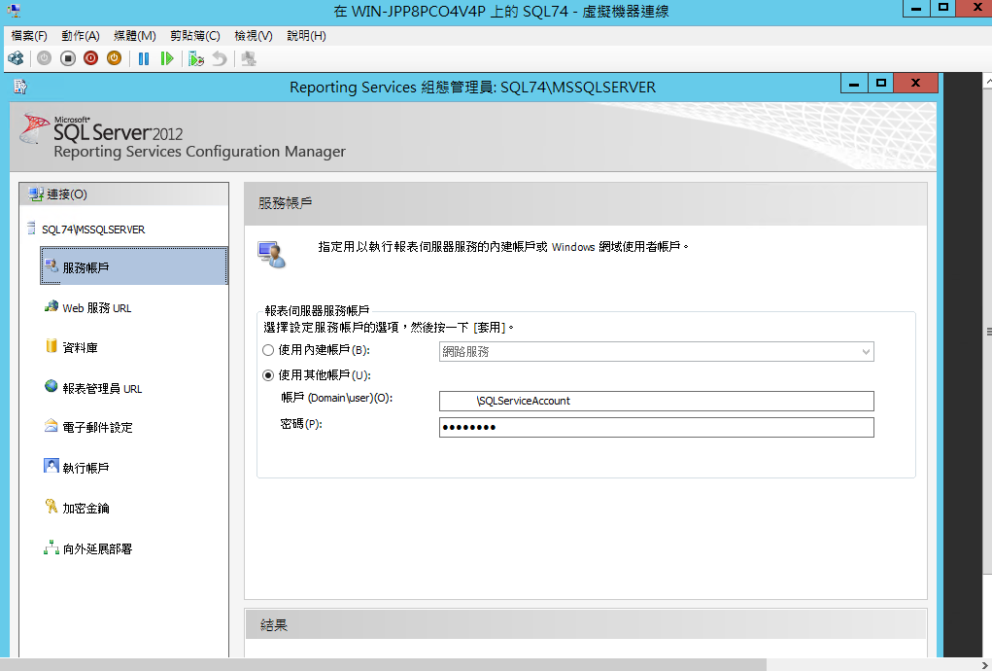992x671 pixels.
Task: Open Web 服務 URL page
Action: [97, 308]
